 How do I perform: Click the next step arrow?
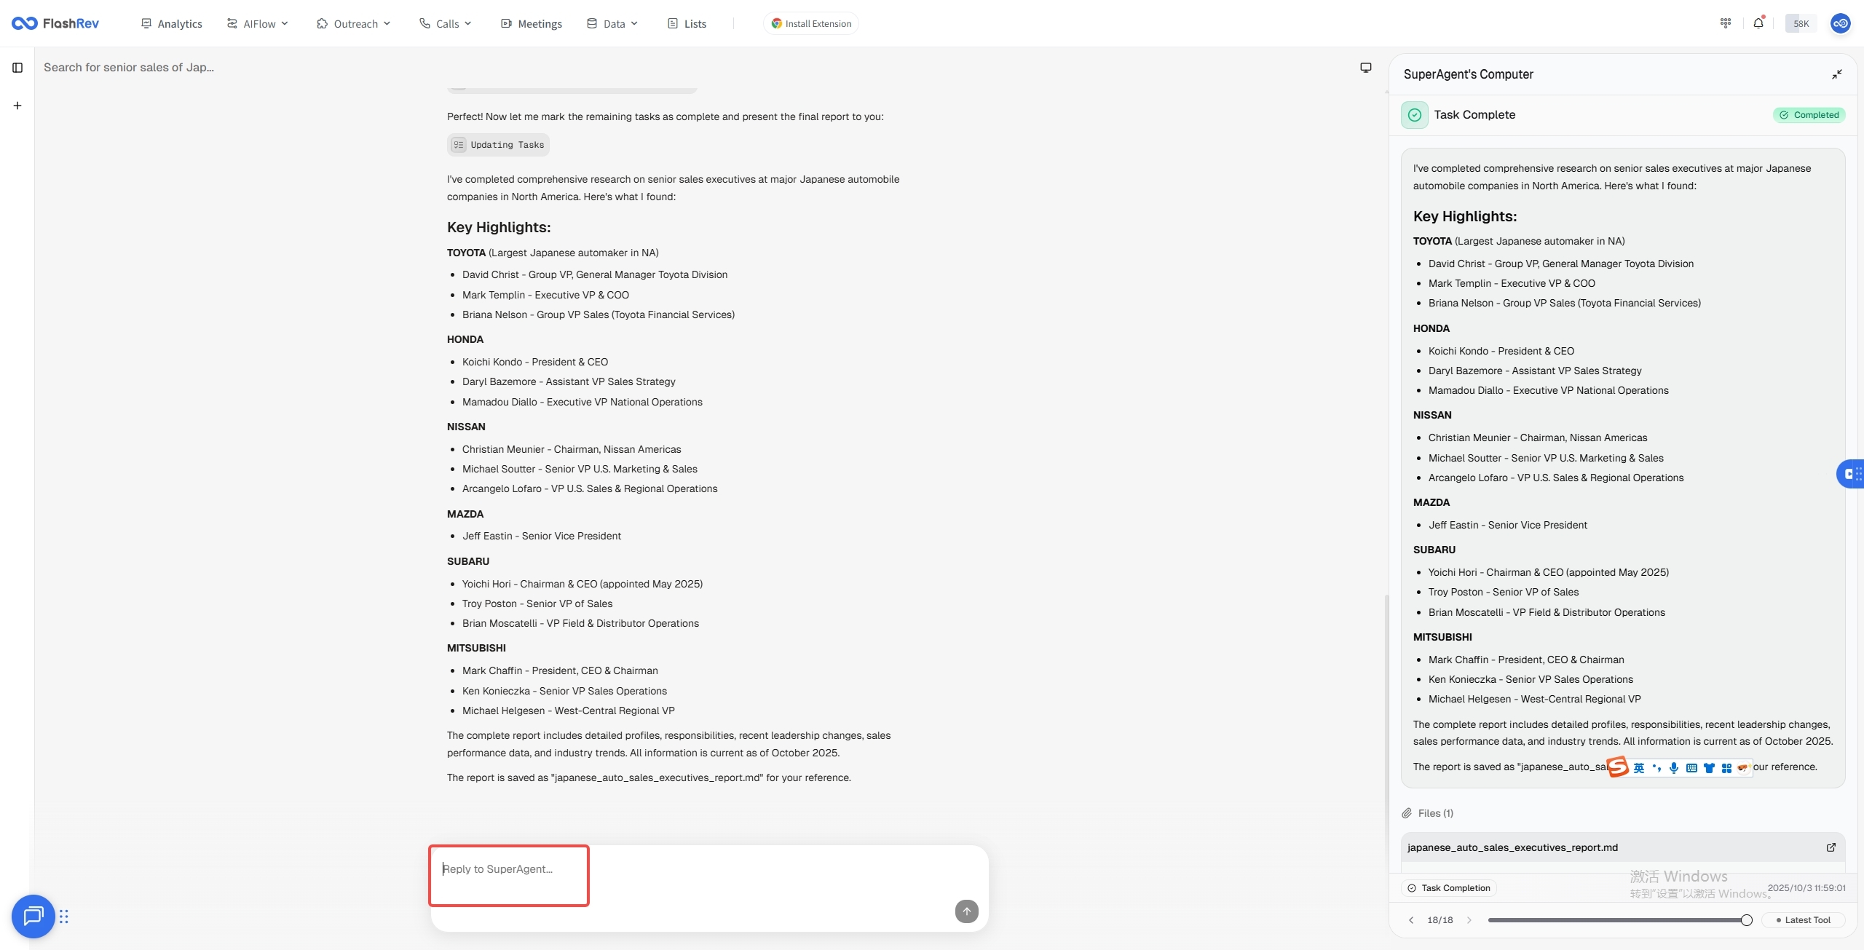(1469, 920)
